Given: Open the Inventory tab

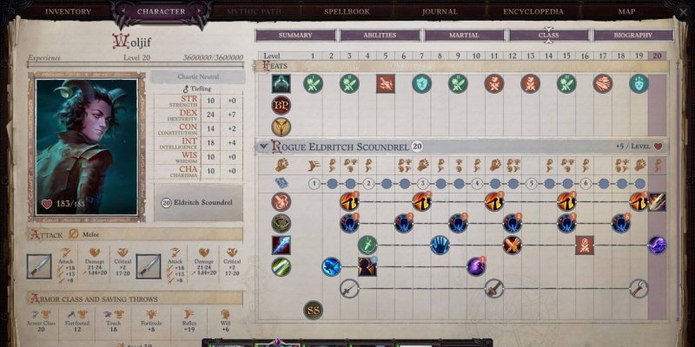Looking at the screenshot, I should 68,12.
